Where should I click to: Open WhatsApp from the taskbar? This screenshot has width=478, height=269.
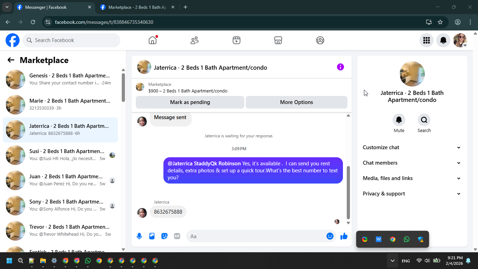(88, 261)
